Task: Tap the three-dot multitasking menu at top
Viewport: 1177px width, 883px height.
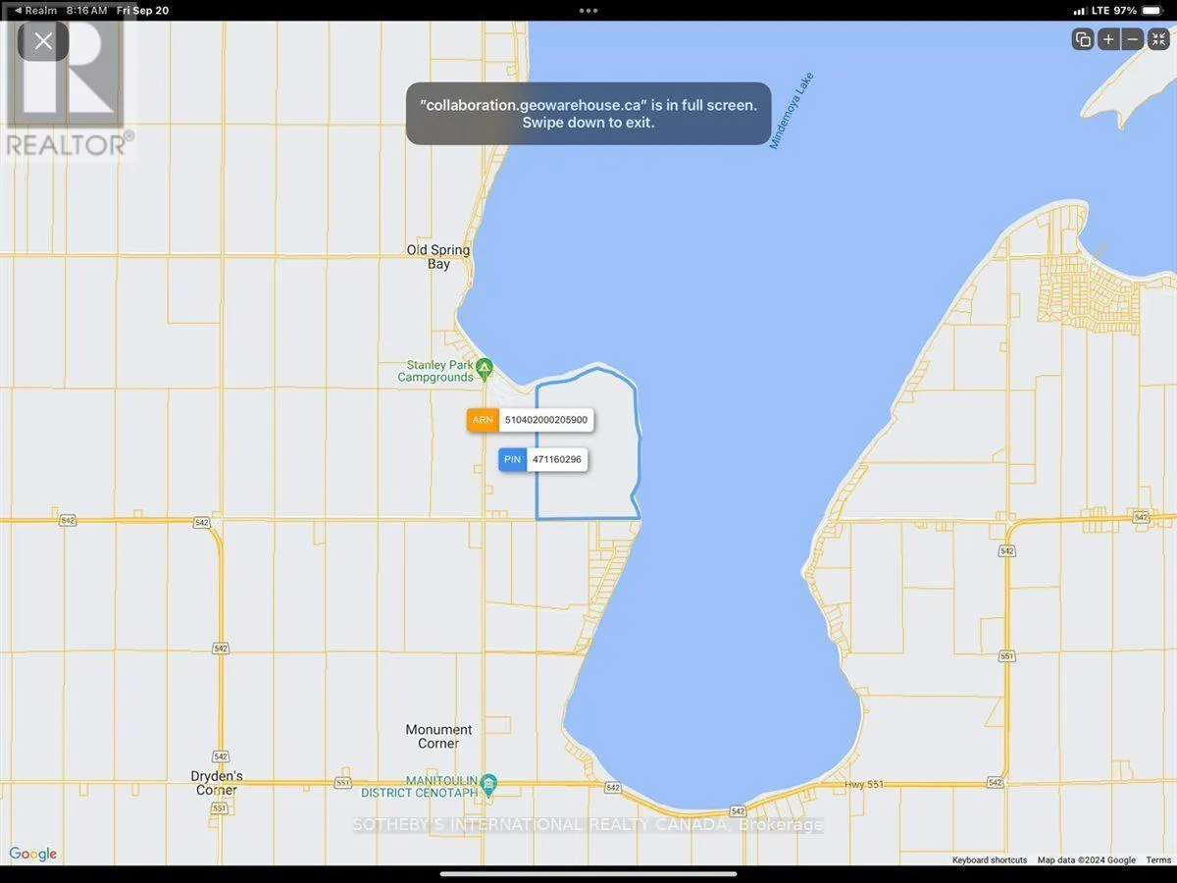Action: point(588,11)
